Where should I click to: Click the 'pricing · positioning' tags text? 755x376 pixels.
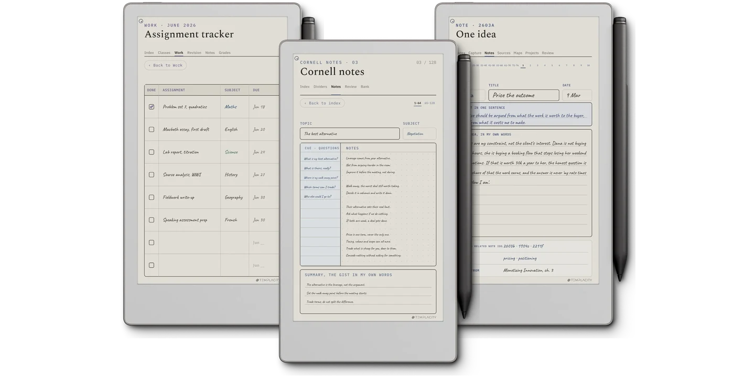[520, 258]
